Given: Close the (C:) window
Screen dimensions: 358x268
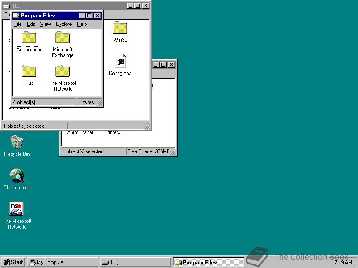Looking at the screenshot, I should pos(146,6).
